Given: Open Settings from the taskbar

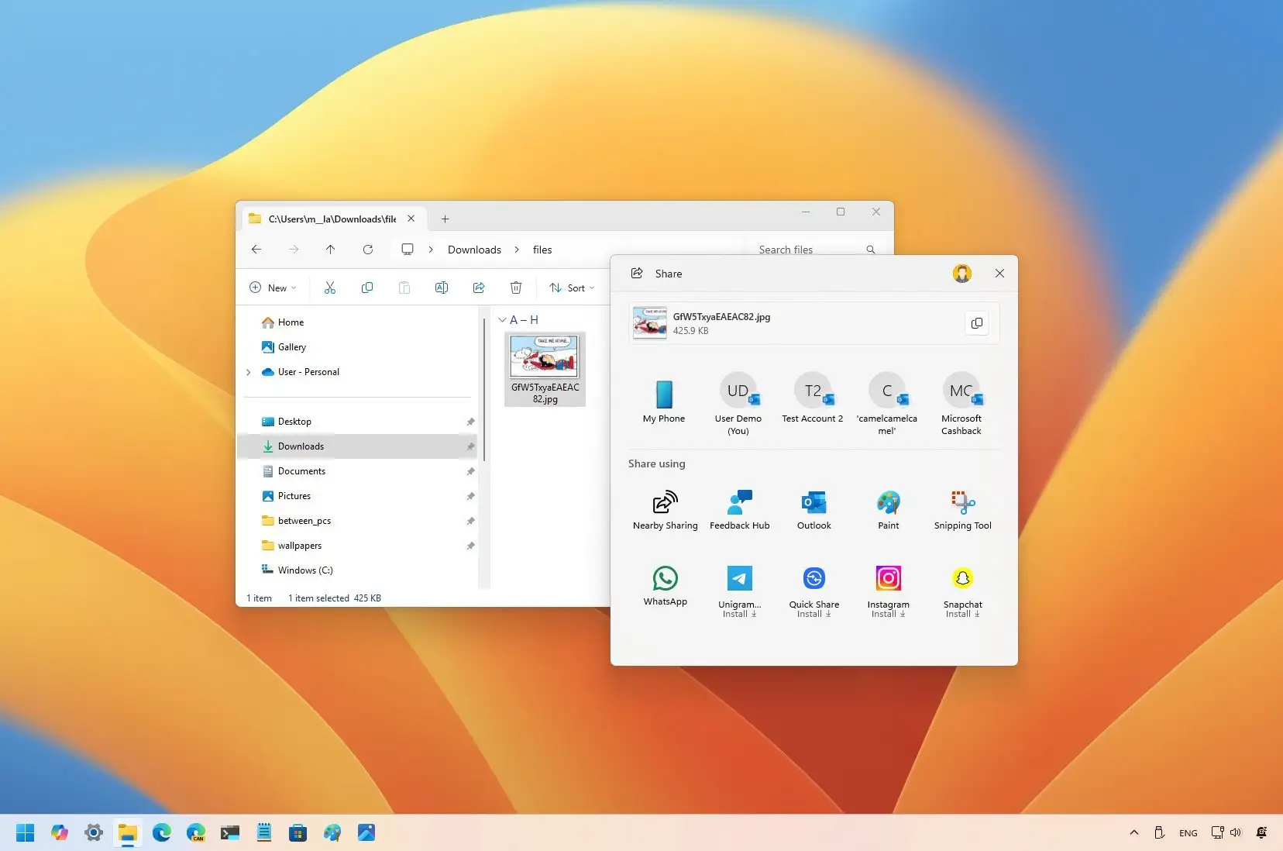Looking at the screenshot, I should 94,832.
